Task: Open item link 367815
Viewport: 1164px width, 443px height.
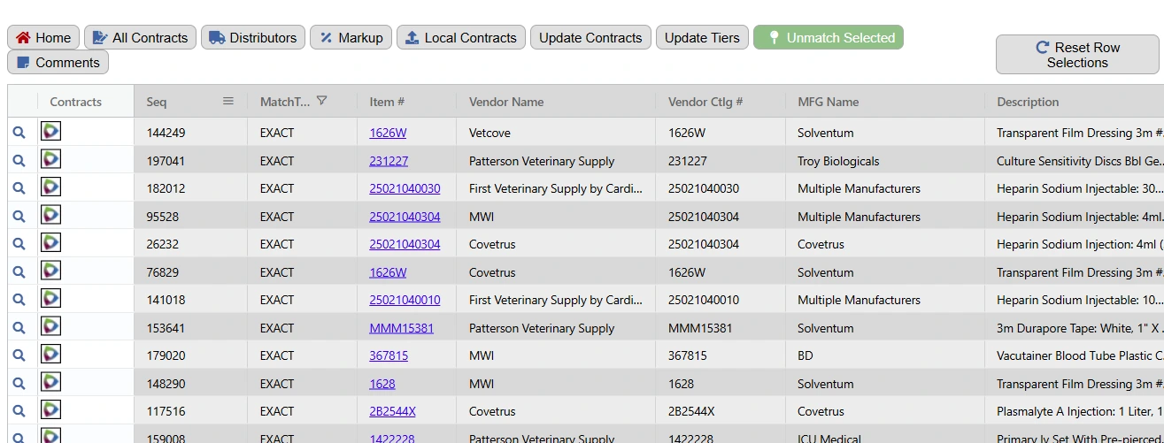Action: pyautogui.click(x=389, y=355)
